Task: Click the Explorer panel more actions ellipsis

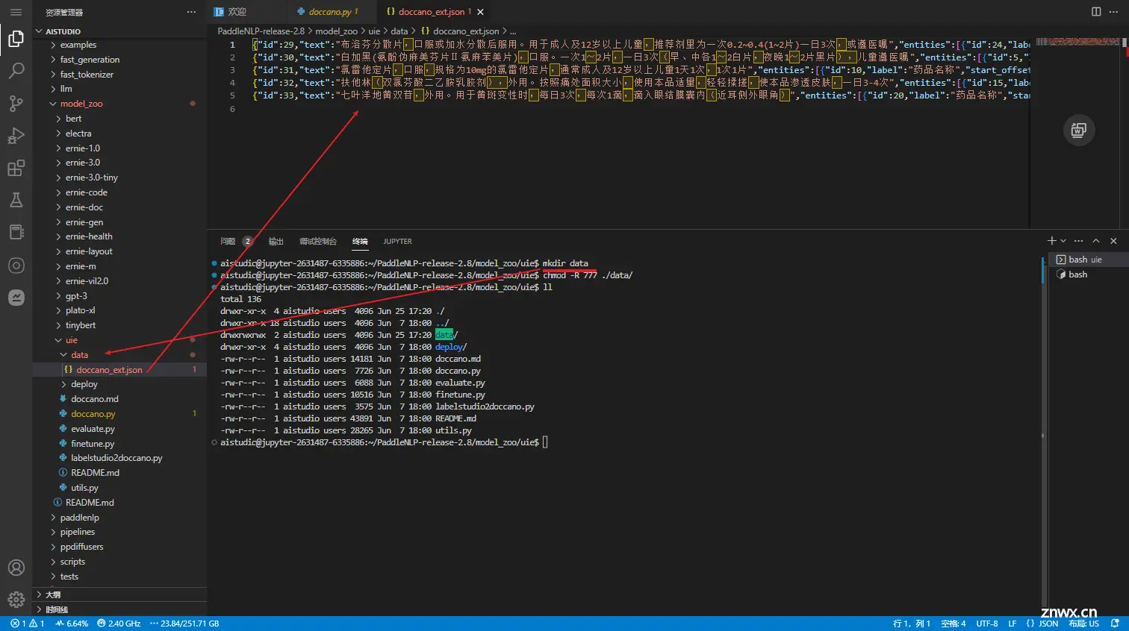Action: coord(191,12)
